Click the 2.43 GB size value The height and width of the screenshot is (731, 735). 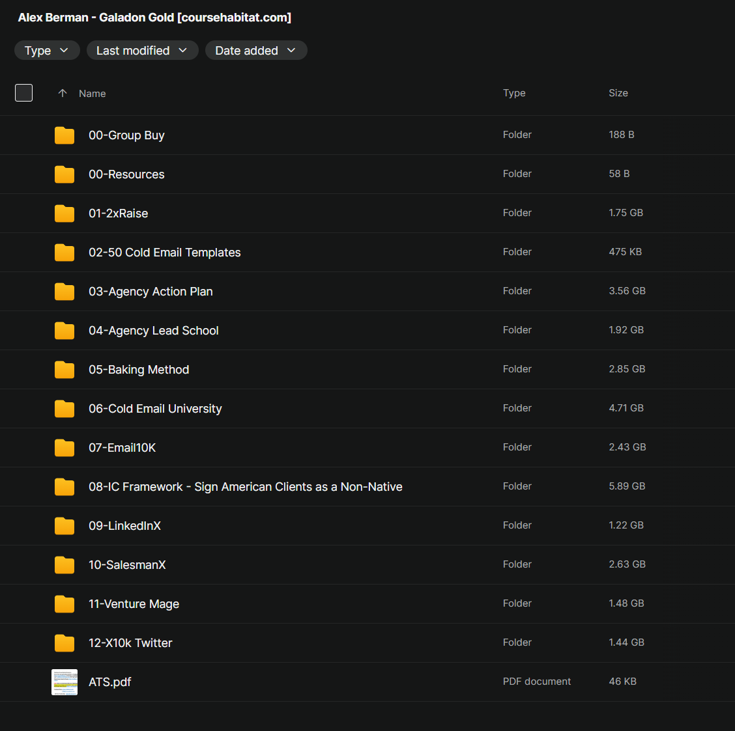(x=627, y=447)
